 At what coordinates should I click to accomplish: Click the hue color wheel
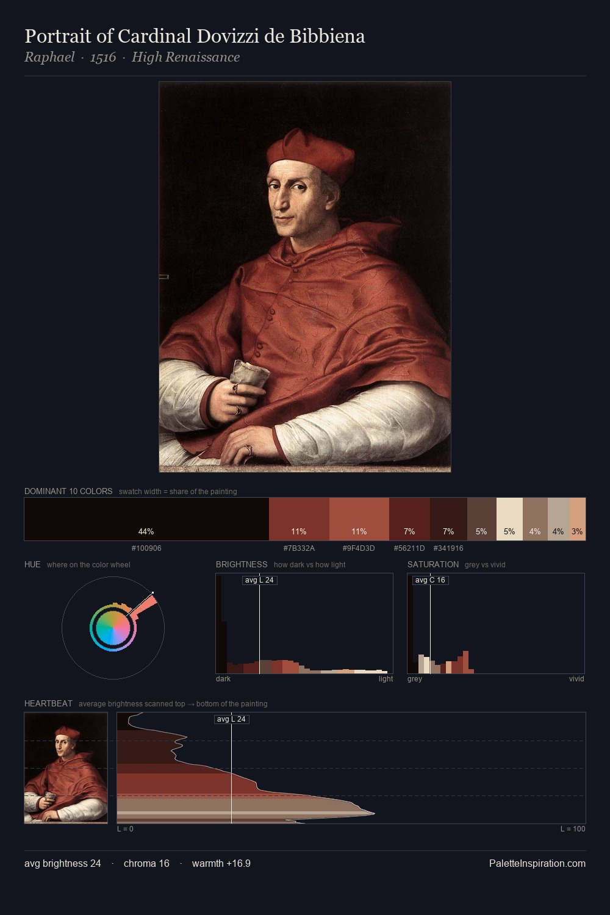tap(113, 628)
